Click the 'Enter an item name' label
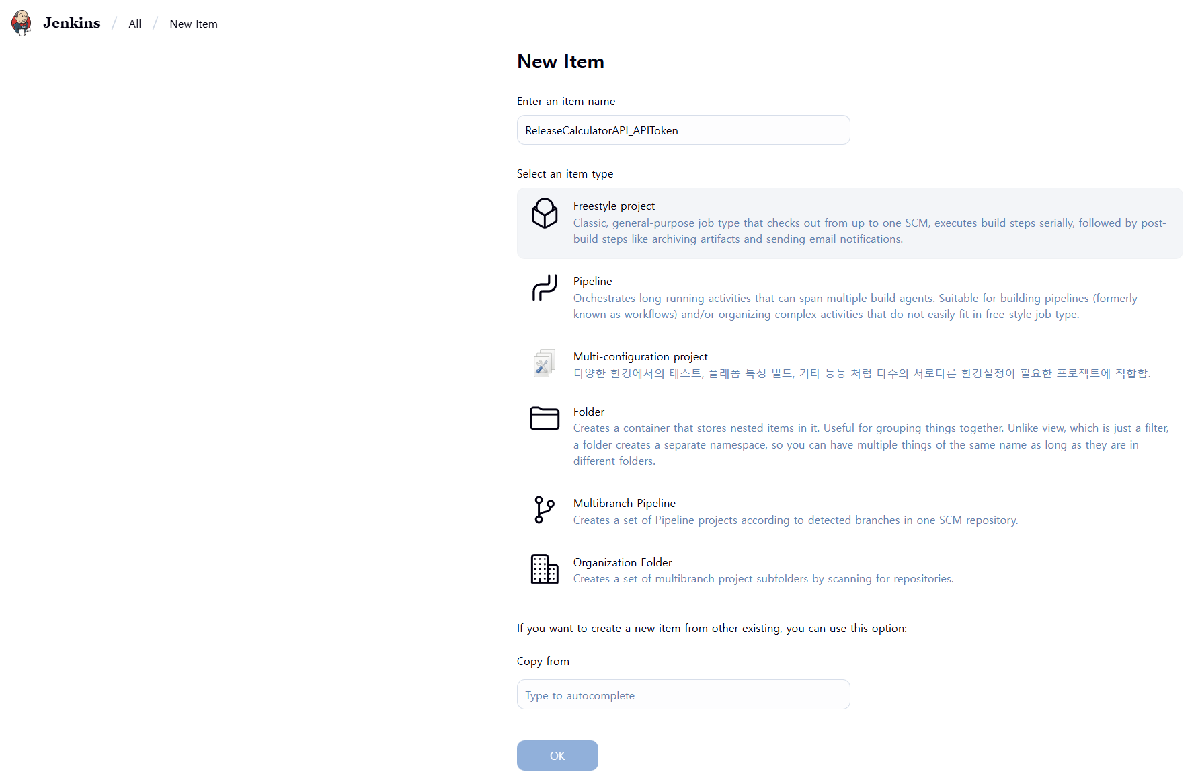Viewport: 1196px width, 774px height. (x=566, y=101)
